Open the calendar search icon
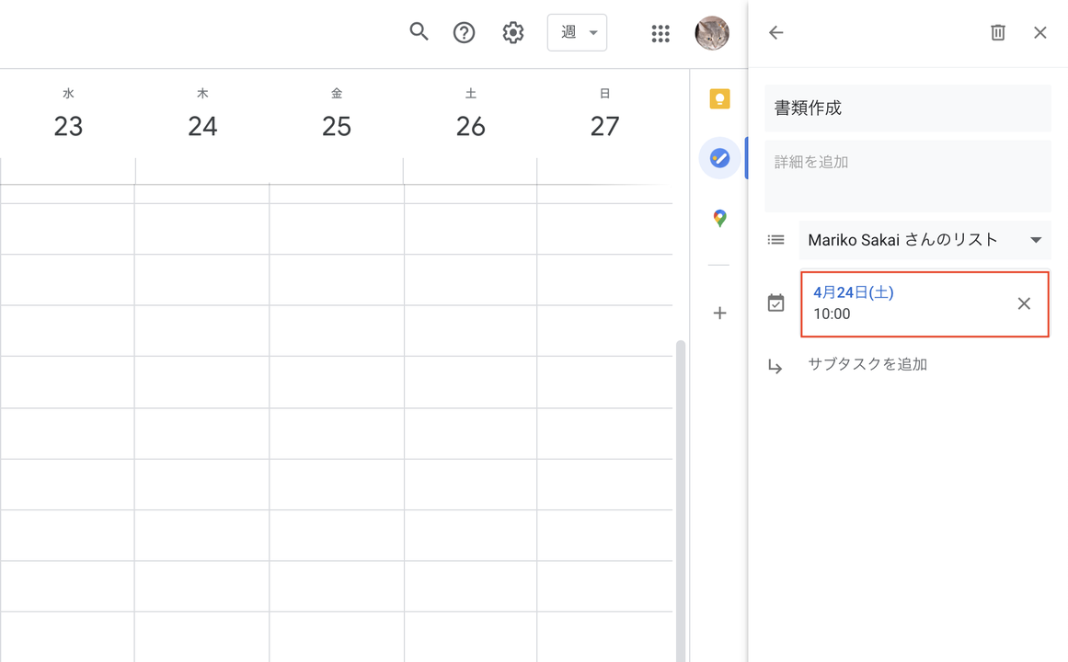 click(x=419, y=32)
